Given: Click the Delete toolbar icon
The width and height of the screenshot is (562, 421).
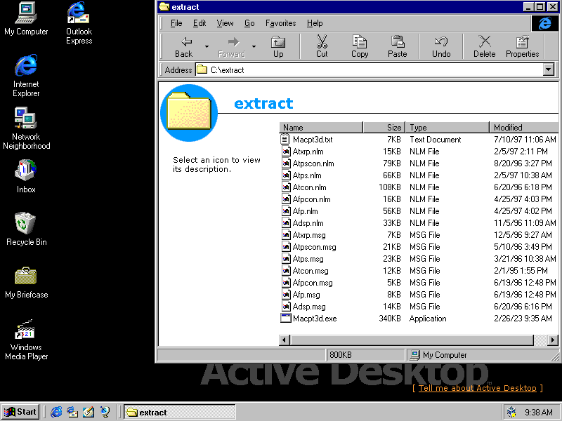Looking at the screenshot, I should [484, 46].
